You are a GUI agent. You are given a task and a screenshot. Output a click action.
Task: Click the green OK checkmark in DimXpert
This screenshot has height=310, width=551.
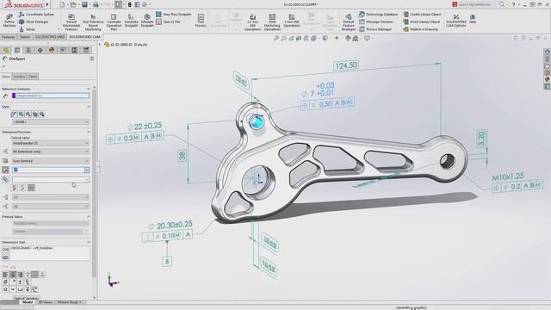point(4,66)
